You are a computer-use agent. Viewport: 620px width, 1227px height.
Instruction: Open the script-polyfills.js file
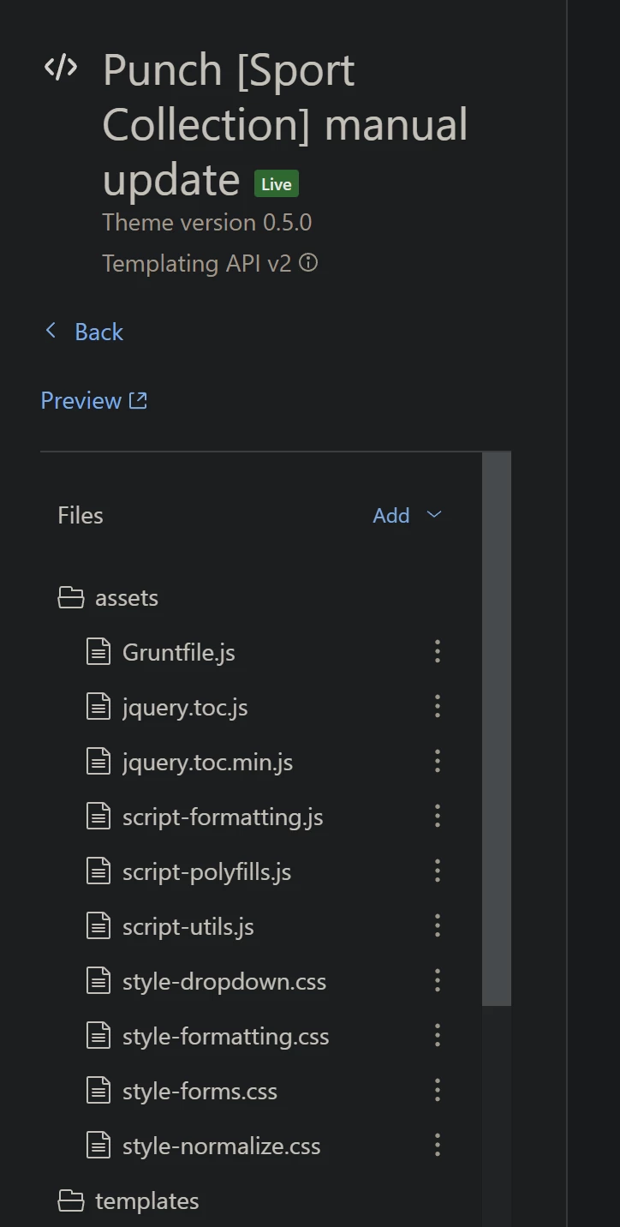click(206, 872)
